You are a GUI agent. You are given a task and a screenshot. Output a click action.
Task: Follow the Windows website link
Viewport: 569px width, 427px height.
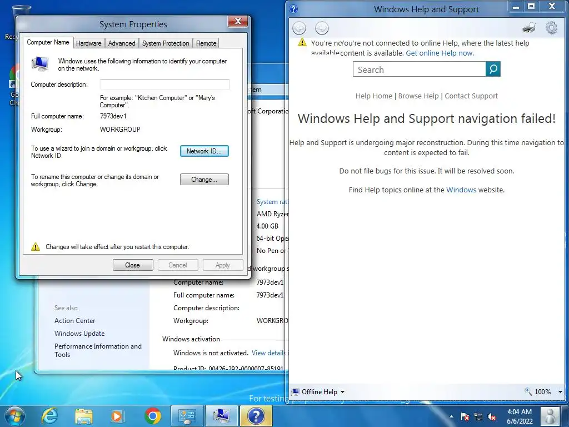[461, 190]
